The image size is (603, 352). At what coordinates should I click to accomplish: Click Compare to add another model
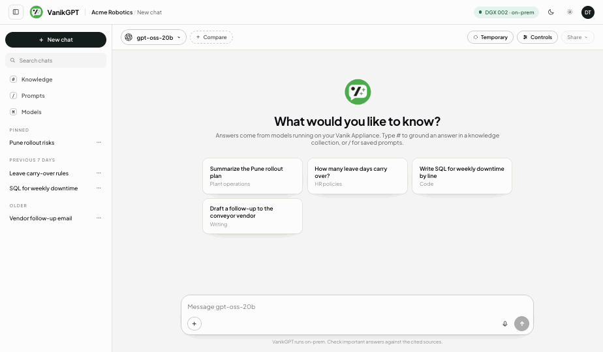pyautogui.click(x=211, y=37)
